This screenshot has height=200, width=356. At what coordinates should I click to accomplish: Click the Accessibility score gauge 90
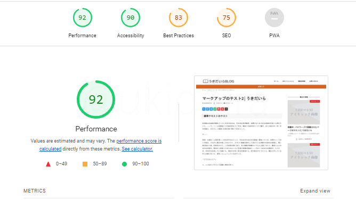click(x=131, y=18)
